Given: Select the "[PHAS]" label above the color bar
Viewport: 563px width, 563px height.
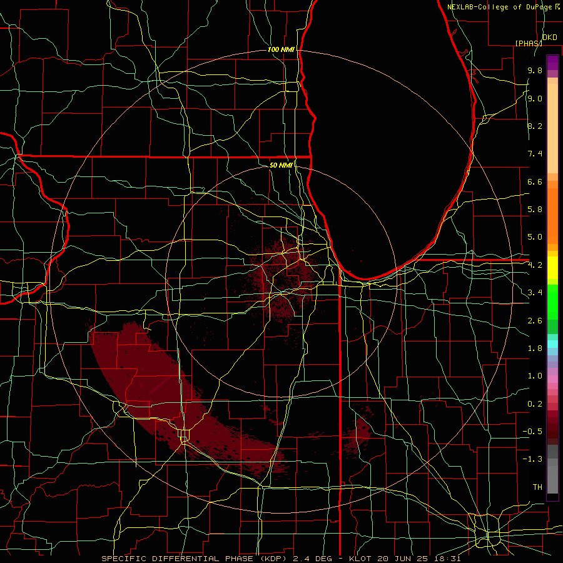Looking at the screenshot, I should coord(529,43).
